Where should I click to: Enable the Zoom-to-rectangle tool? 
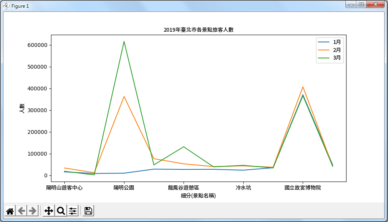[60, 210]
